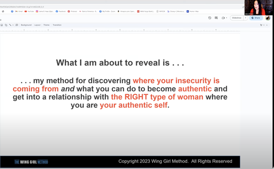Select the shape tool icon
The width and height of the screenshot is (274, 169).
[6, 25]
